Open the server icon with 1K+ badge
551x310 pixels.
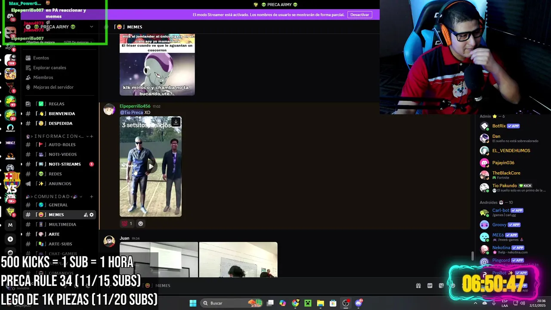pyautogui.click(x=10, y=198)
